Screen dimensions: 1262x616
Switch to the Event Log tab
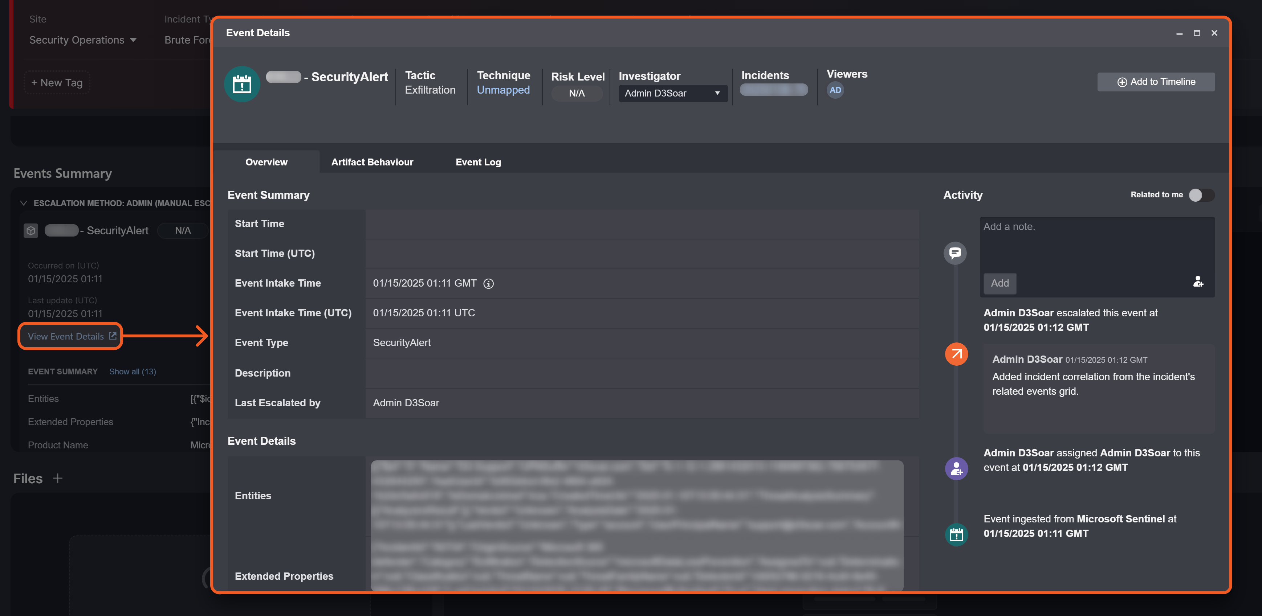click(478, 162)
